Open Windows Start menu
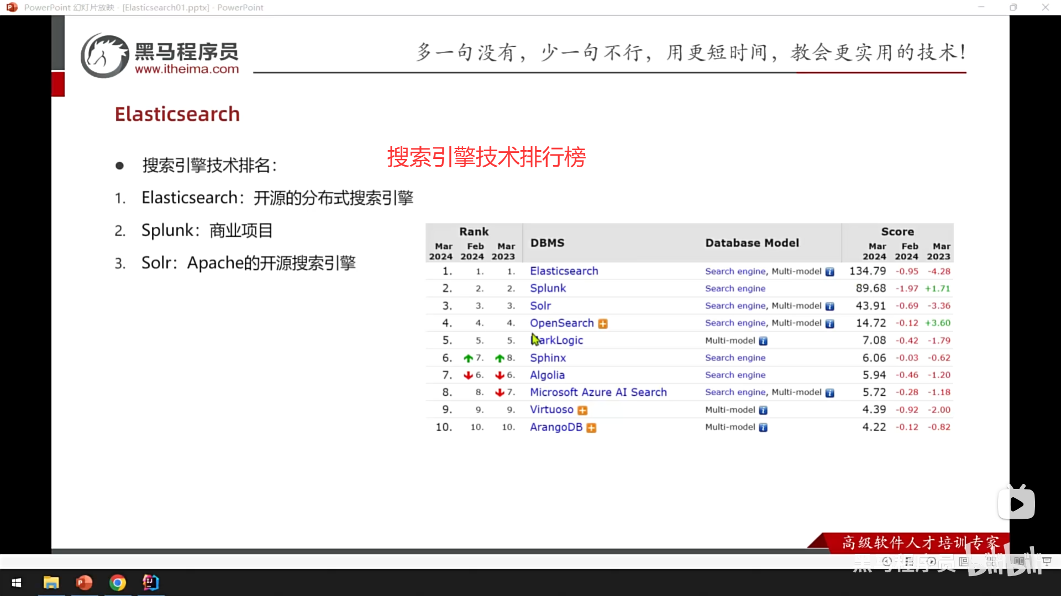Image resolution: width=1061 pixels, height=596 pixels. coord(17,583)
